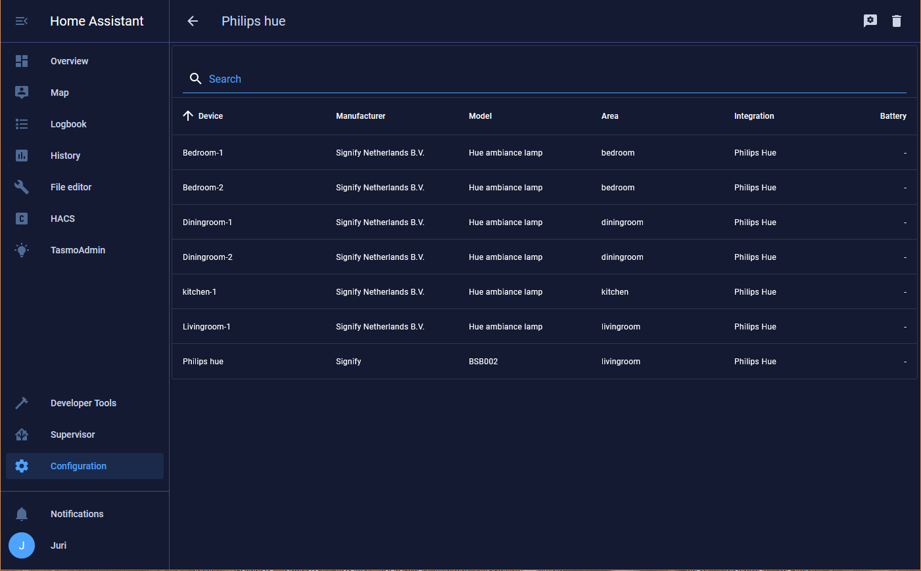Click the user avatar J
This screenshot has height=571, width=921.
click(22, 545)
